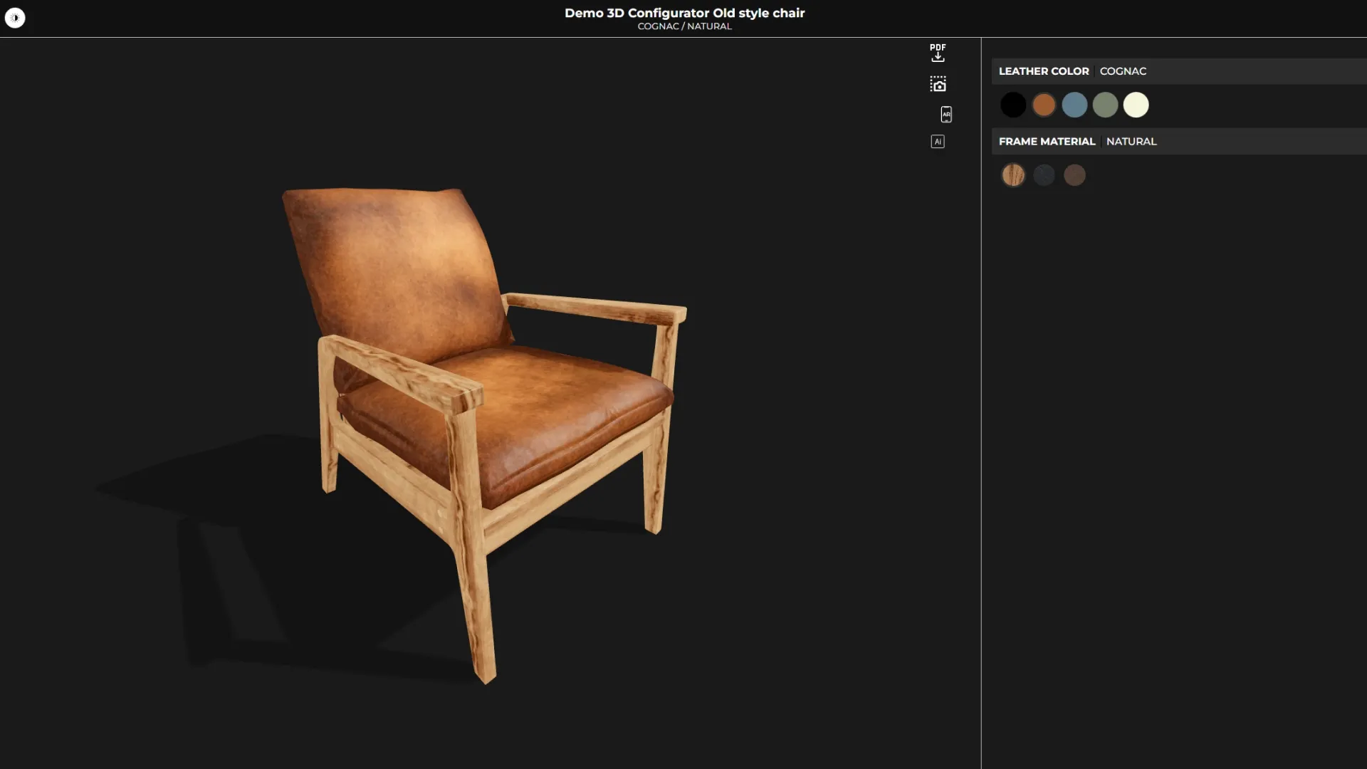The height and width of the screenshot is (769, 1367).
Task: Select the black leather color swatch
Action: pos(1013,104)
